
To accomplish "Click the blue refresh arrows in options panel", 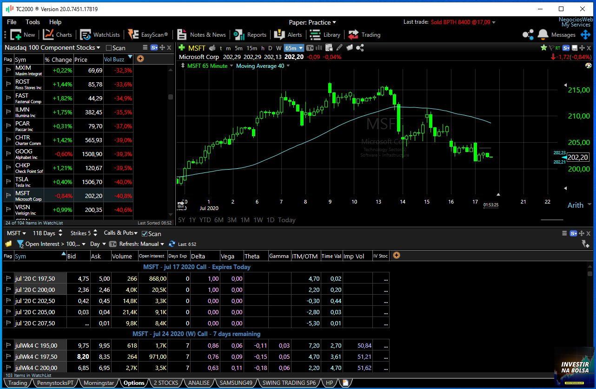I will click(172, 244).
